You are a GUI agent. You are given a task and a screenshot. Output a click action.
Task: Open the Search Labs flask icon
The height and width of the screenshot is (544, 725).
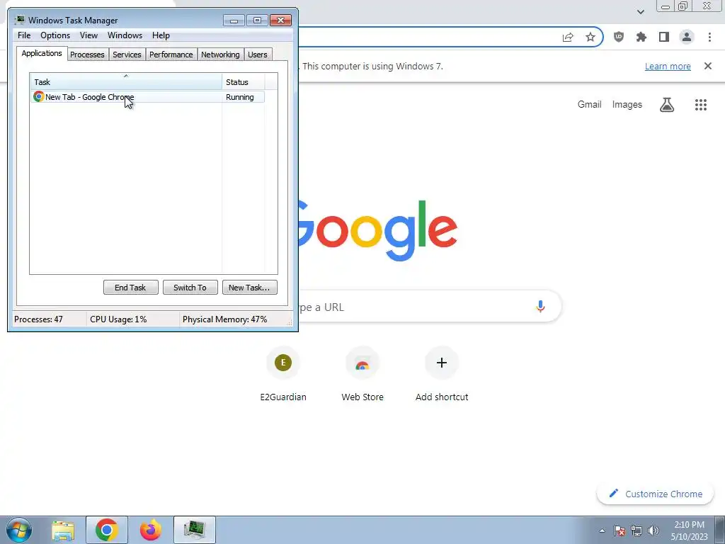point(666,105)
